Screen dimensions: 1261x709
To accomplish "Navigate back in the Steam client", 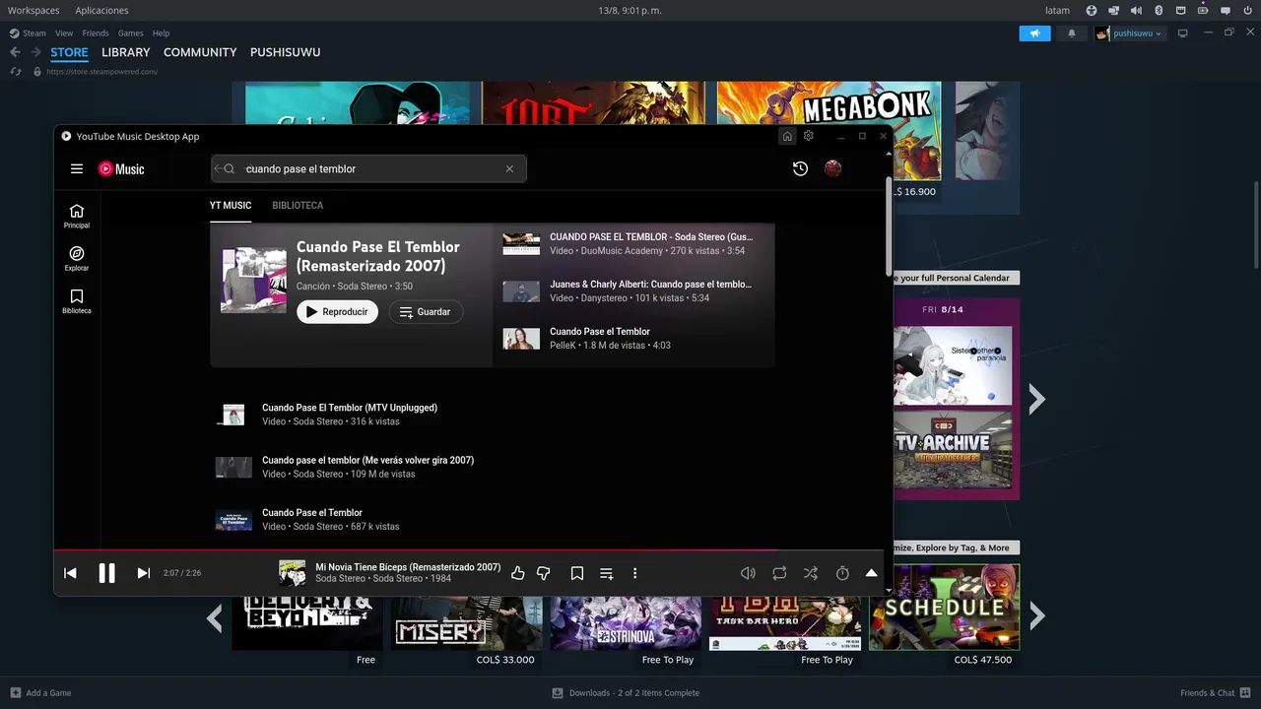I will [x=15, y=52].
